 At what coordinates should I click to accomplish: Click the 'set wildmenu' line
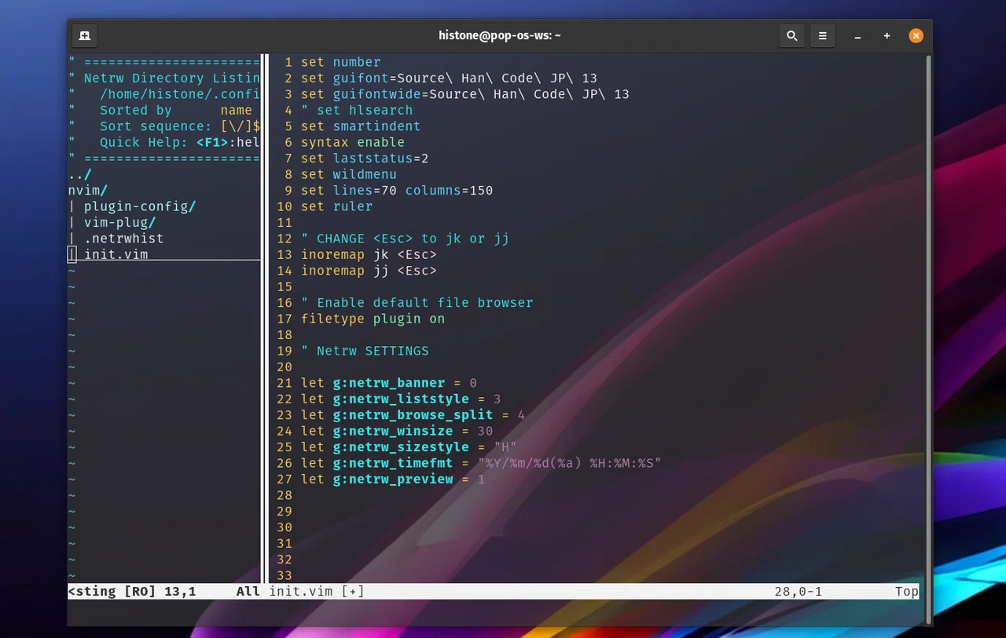349,174
